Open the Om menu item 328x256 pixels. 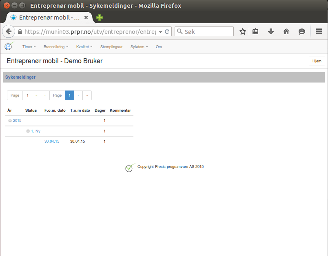click(159, 47)
